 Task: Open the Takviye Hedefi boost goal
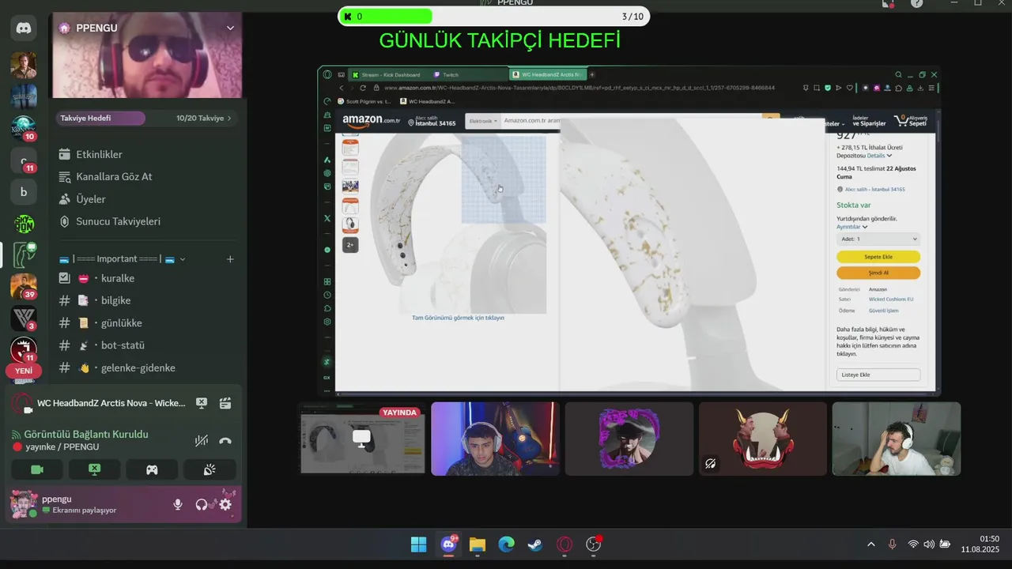click(146, 118)
